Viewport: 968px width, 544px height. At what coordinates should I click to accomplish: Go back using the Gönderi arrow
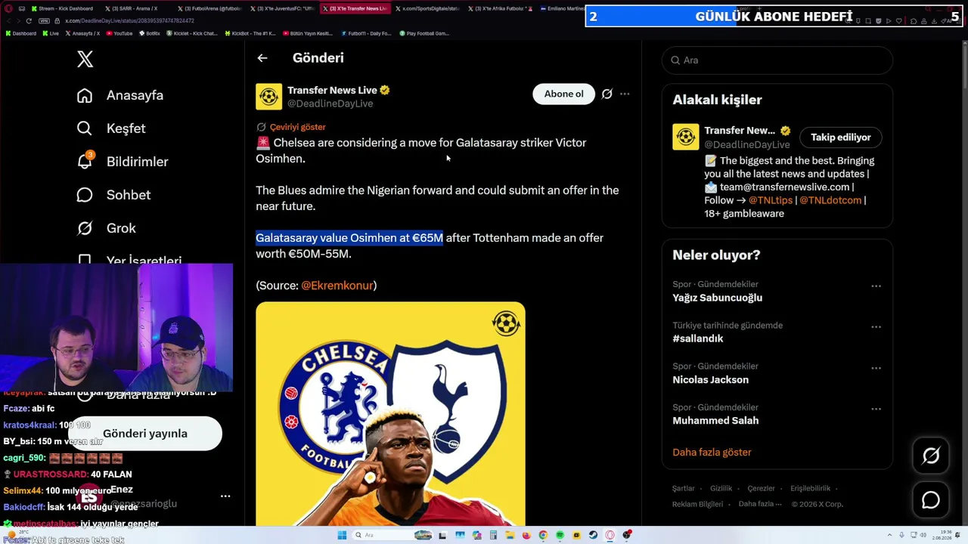tap(262, 58)
